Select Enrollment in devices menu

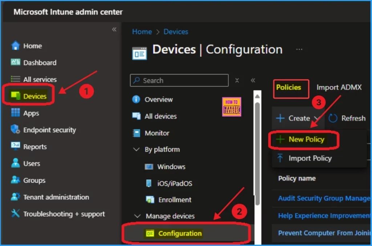tap(175, 200)
